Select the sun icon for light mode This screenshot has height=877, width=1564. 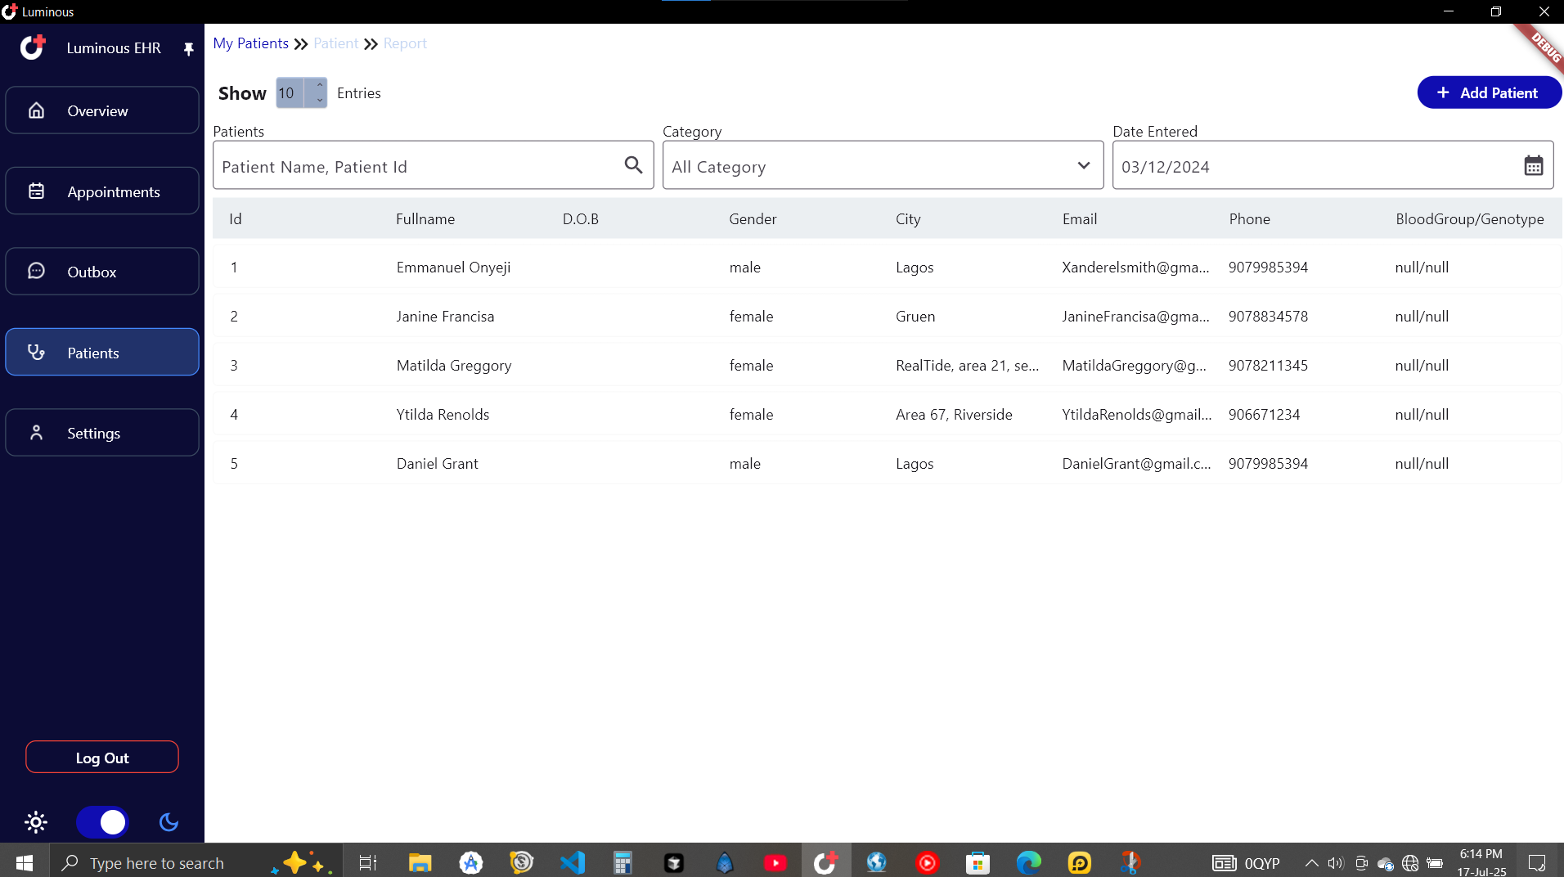point(36,821)
